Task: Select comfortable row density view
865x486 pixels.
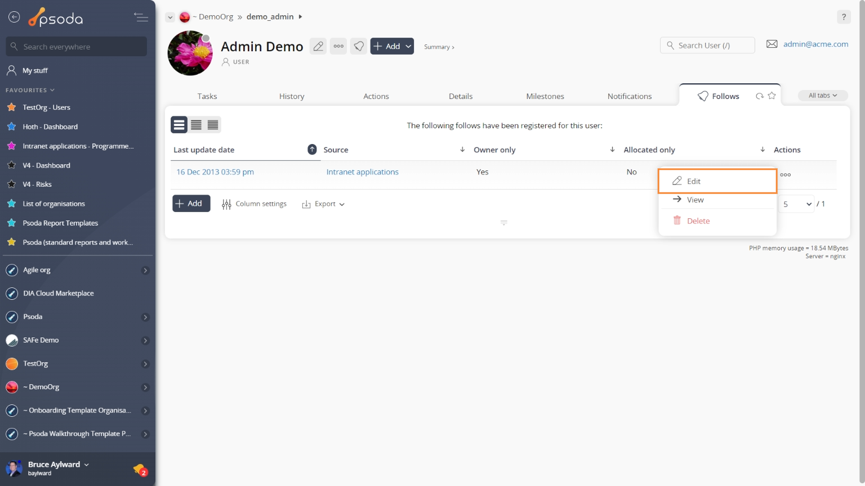Action: pyautogui.click(x=179, y=125)
